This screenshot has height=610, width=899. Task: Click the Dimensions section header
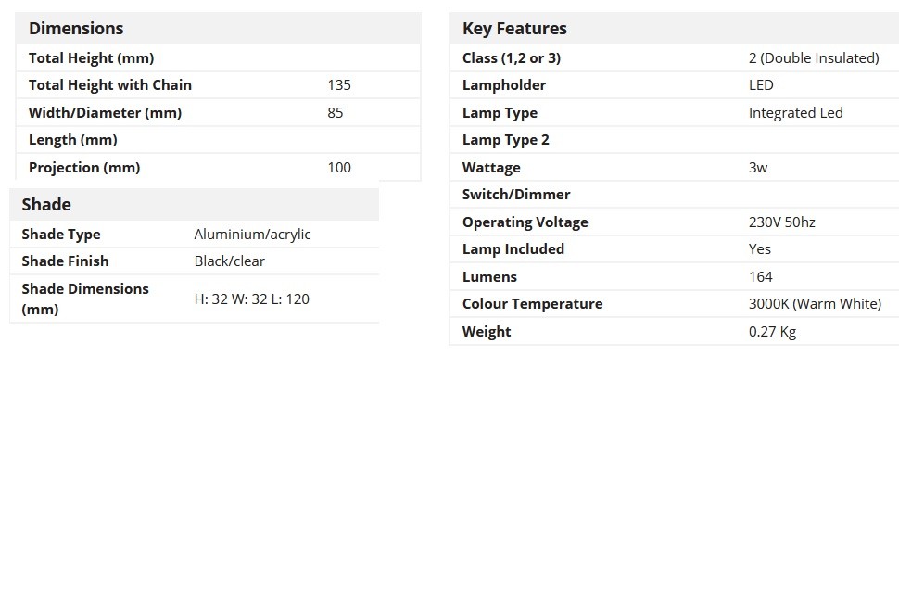(76, 28)
